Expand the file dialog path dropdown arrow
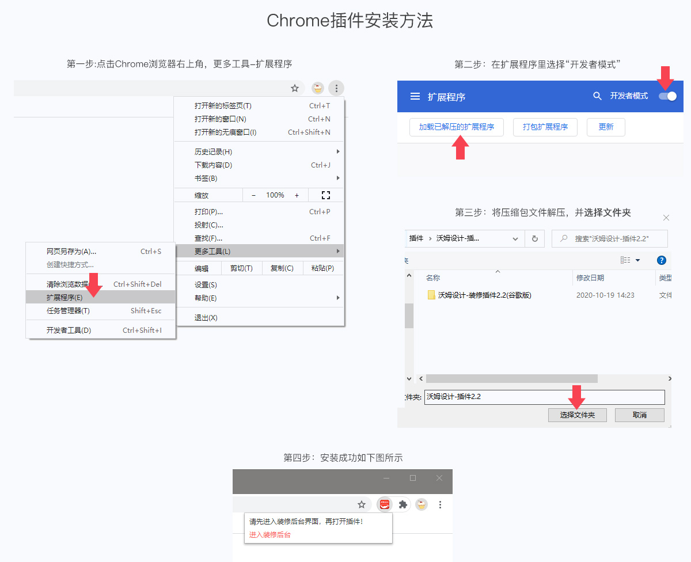 click(x=515, y=238)
